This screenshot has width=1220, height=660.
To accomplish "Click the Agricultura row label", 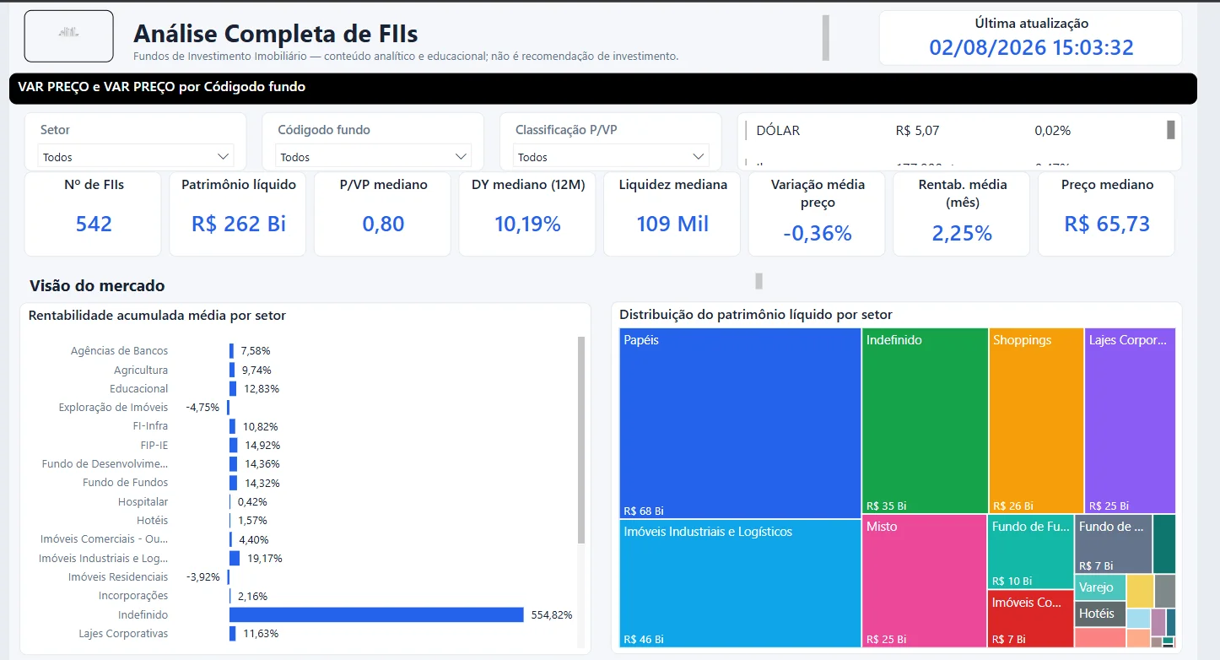I will pos(141,371).
